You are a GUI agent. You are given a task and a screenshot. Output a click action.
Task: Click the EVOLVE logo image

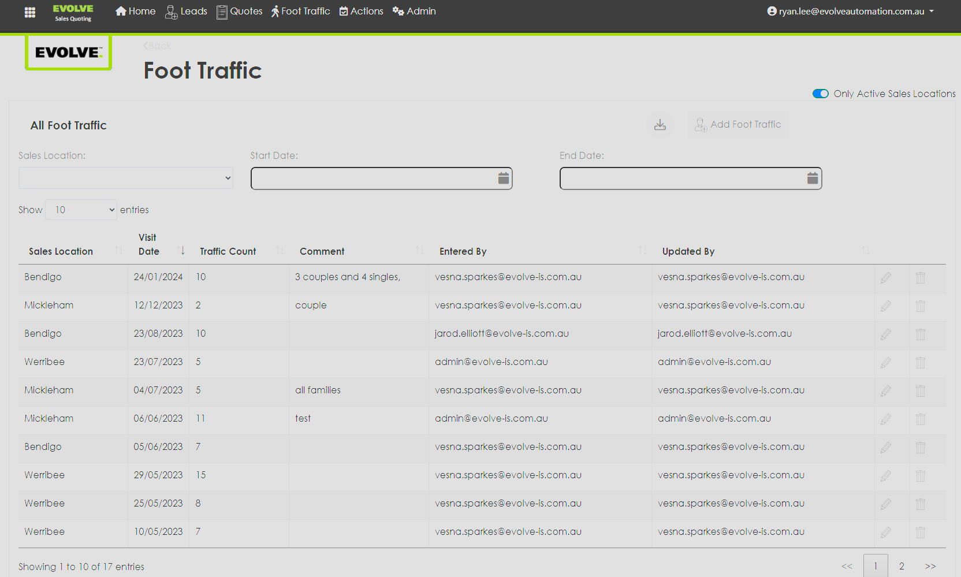coord(68,53)
